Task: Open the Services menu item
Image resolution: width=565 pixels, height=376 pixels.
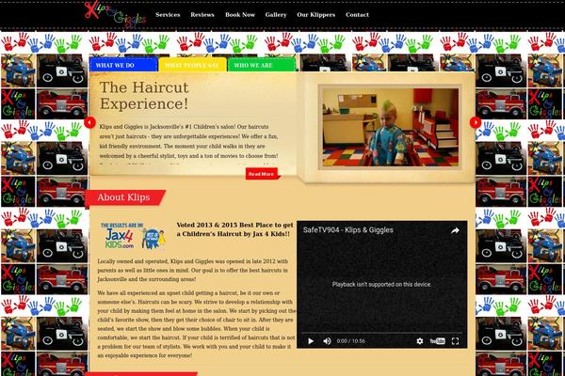Action: 168,15
